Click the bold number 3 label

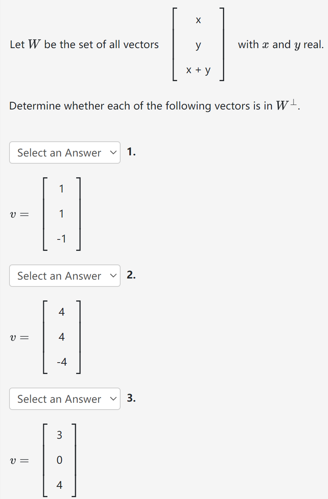click(130, 398)
